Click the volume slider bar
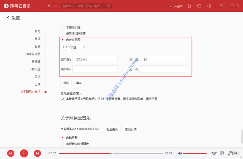 tap(195, 153)
